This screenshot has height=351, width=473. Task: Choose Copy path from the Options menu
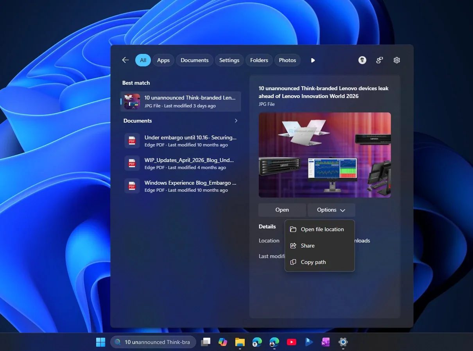[x=320, y=262]
